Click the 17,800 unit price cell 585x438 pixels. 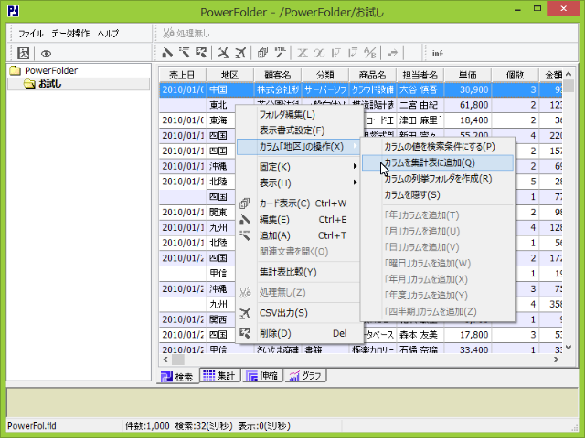[468, 335]
